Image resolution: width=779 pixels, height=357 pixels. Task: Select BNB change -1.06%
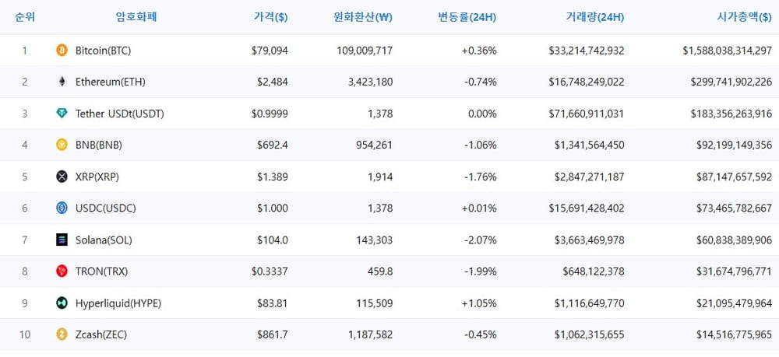click(x=480, y=145)
